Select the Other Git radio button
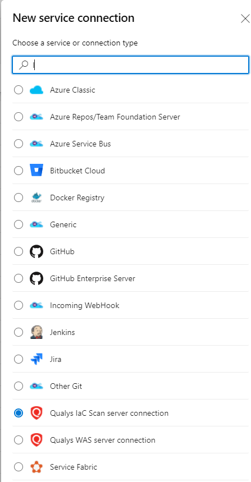The width and height of the screenshot is (251, 482). pos(19,386)
